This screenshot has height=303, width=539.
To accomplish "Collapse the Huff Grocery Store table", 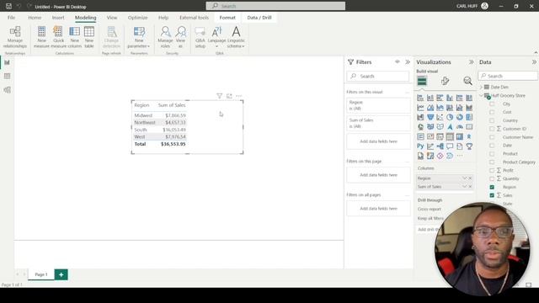I will (481, 95).
